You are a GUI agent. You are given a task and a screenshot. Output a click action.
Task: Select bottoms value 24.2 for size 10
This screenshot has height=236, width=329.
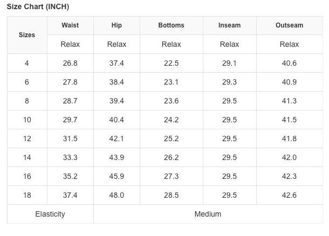click(171, 120)
